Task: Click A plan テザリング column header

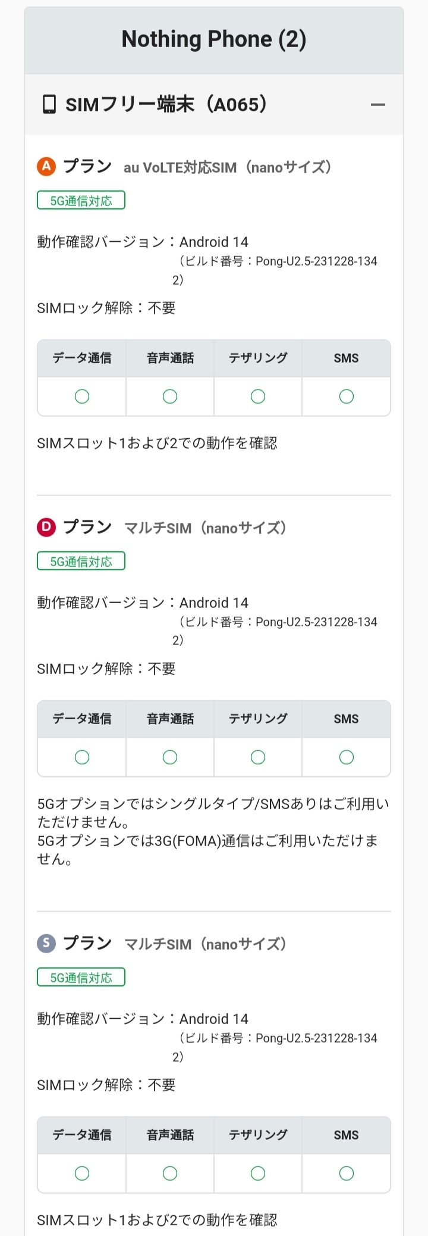Action: (258, 358)
